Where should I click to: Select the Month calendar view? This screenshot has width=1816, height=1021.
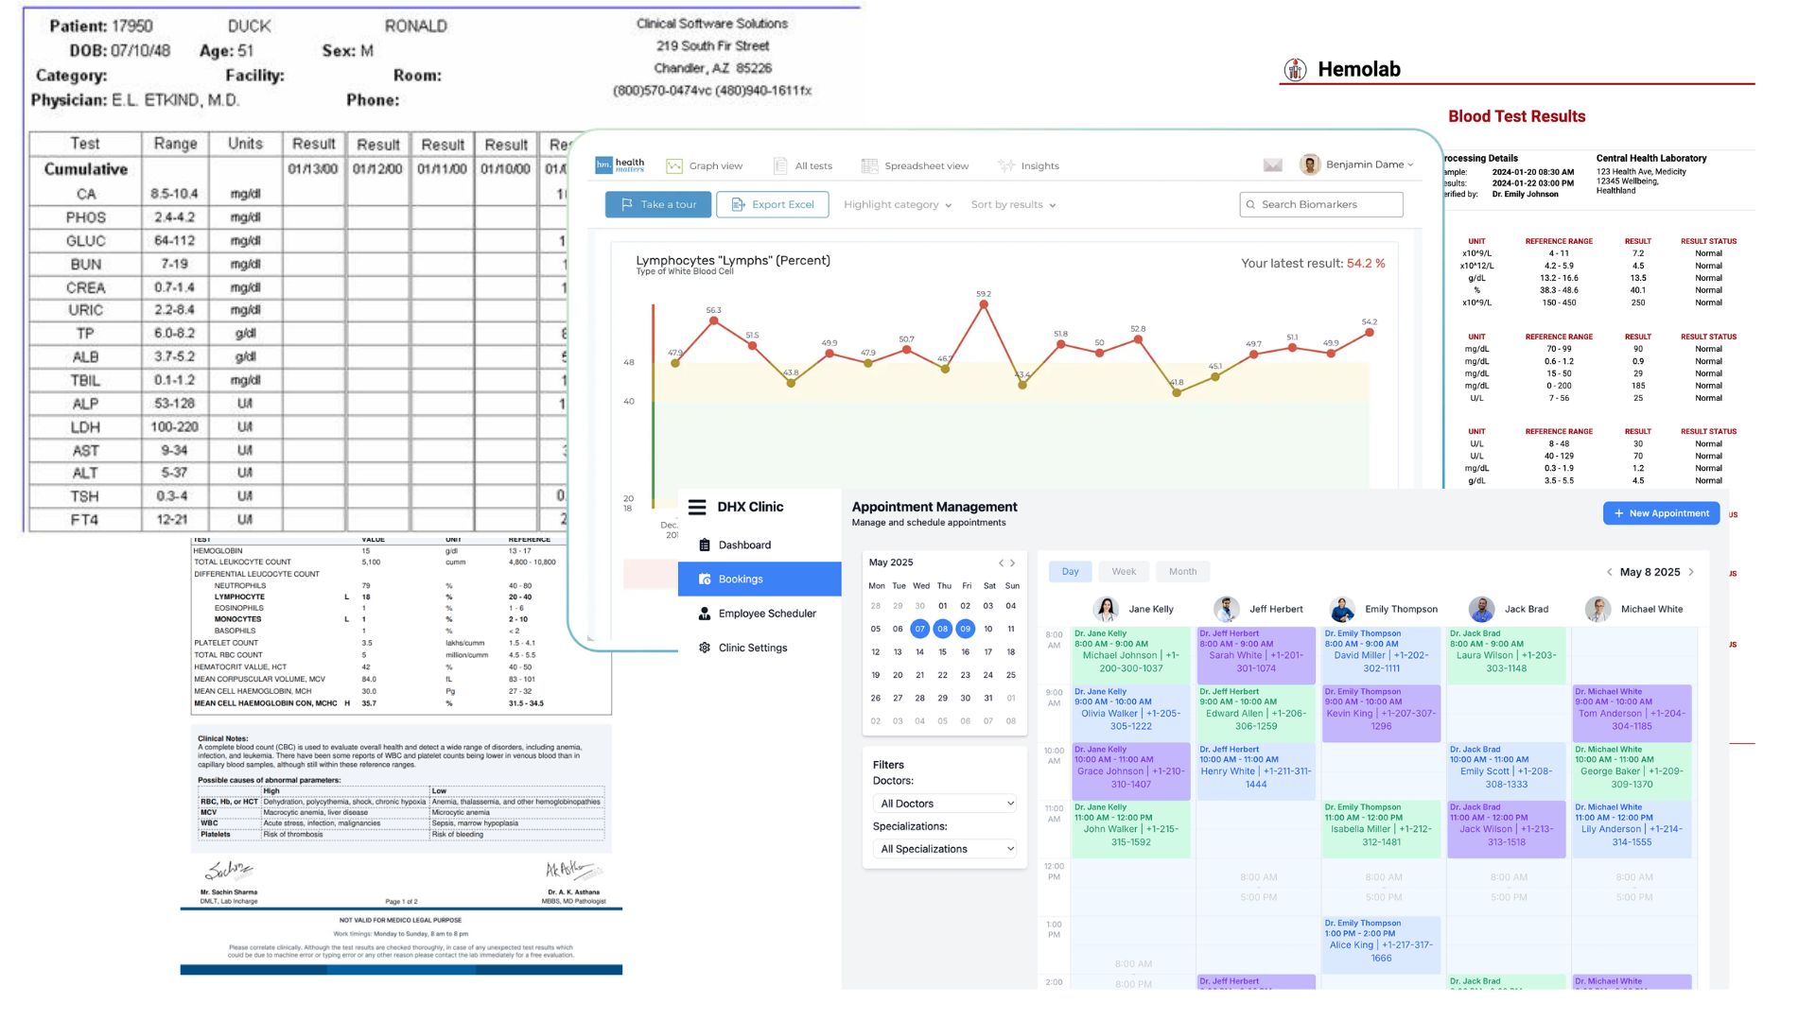(1182, 572)
